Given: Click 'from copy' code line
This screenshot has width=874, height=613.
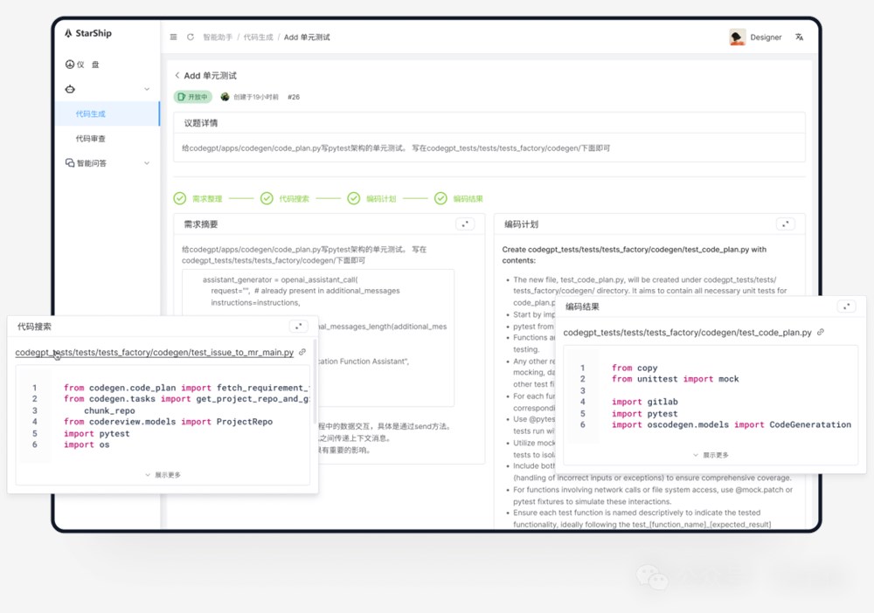Looking at the screenshot, I should pyautogui.click(x=635, y=368).
